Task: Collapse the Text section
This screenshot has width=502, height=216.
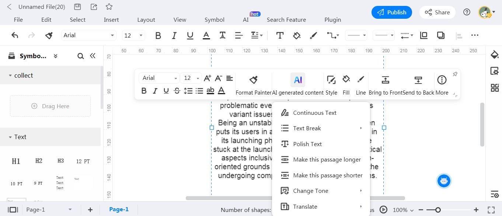Action: click(x=10, y=137)
